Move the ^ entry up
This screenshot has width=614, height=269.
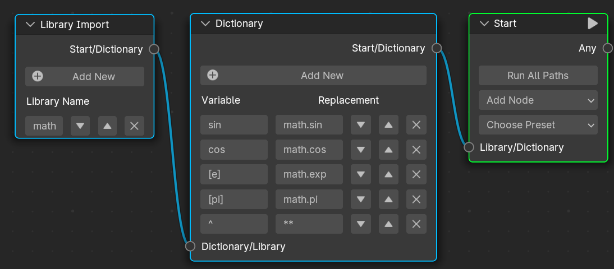388,224
